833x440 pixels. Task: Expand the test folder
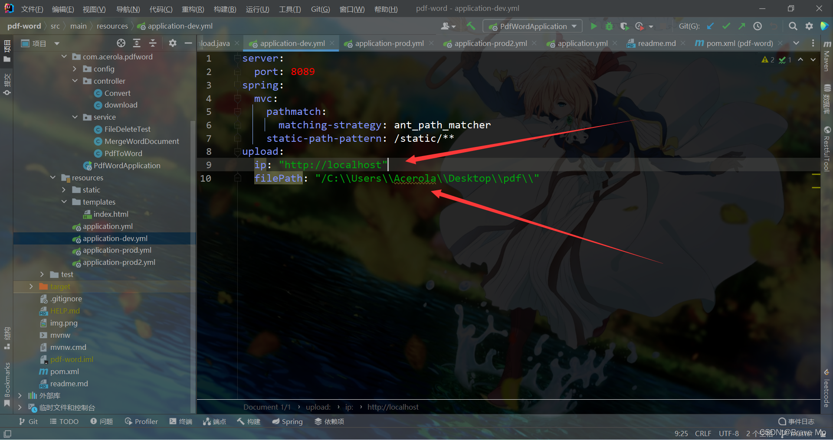coord(42,274)
